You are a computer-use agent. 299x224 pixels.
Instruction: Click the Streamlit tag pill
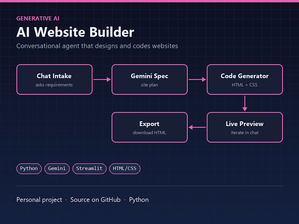(89, 169)
